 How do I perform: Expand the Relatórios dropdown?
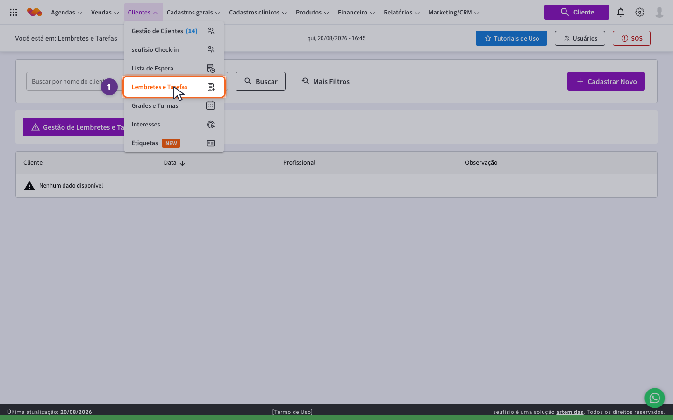[x=401, y=13]
